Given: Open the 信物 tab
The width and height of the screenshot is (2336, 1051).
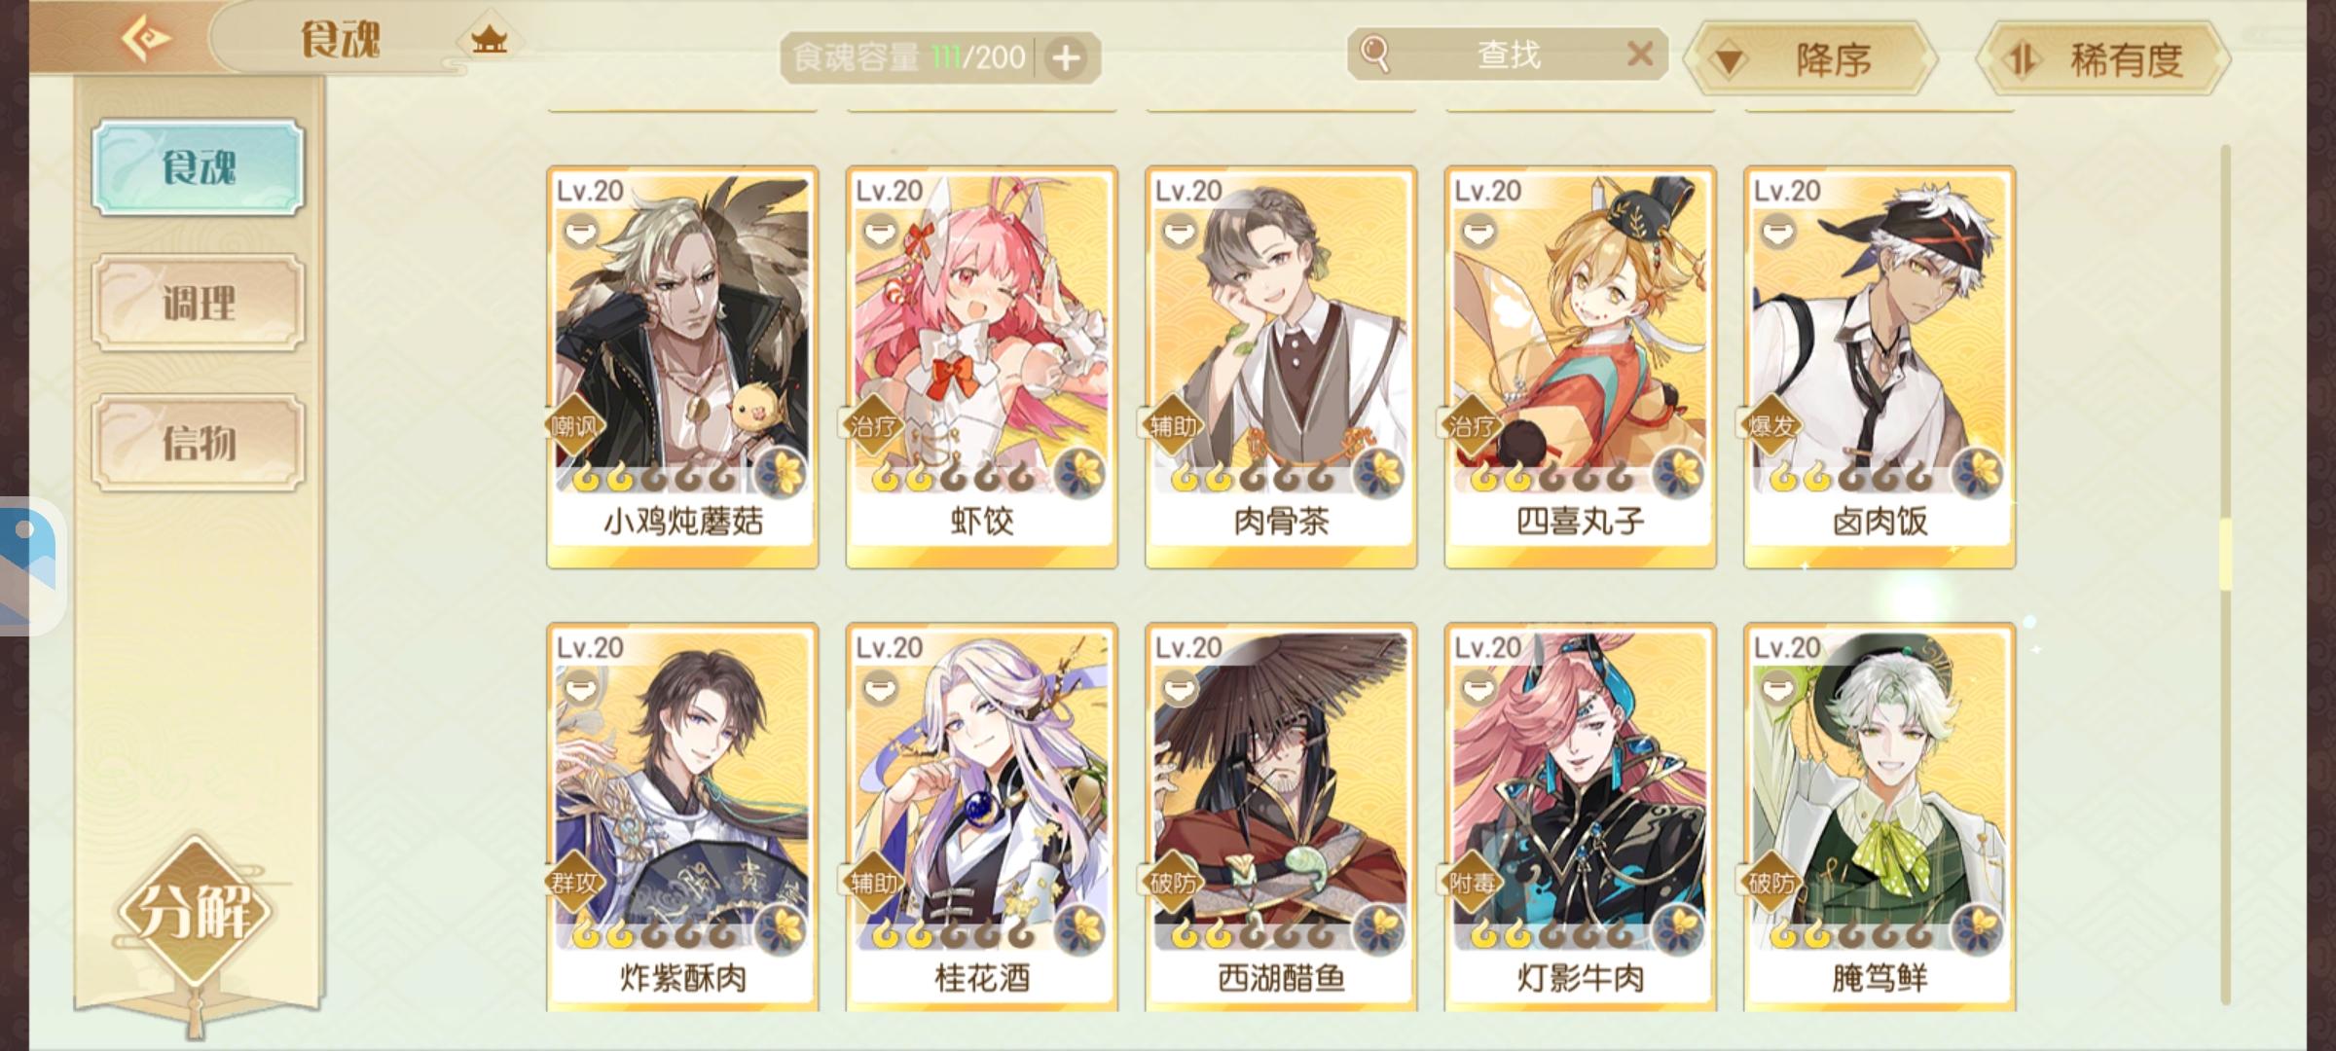Looking at the screenshot, I should pyautogui.click(x=199, y=443).
